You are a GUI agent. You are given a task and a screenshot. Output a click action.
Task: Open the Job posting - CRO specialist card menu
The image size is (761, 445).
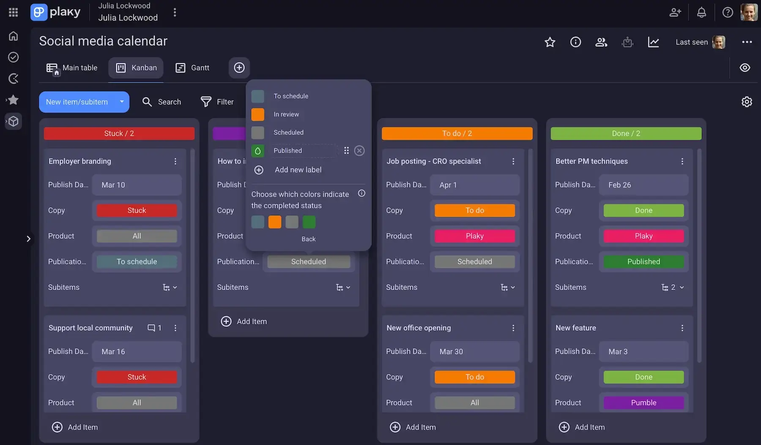point(513,161)
